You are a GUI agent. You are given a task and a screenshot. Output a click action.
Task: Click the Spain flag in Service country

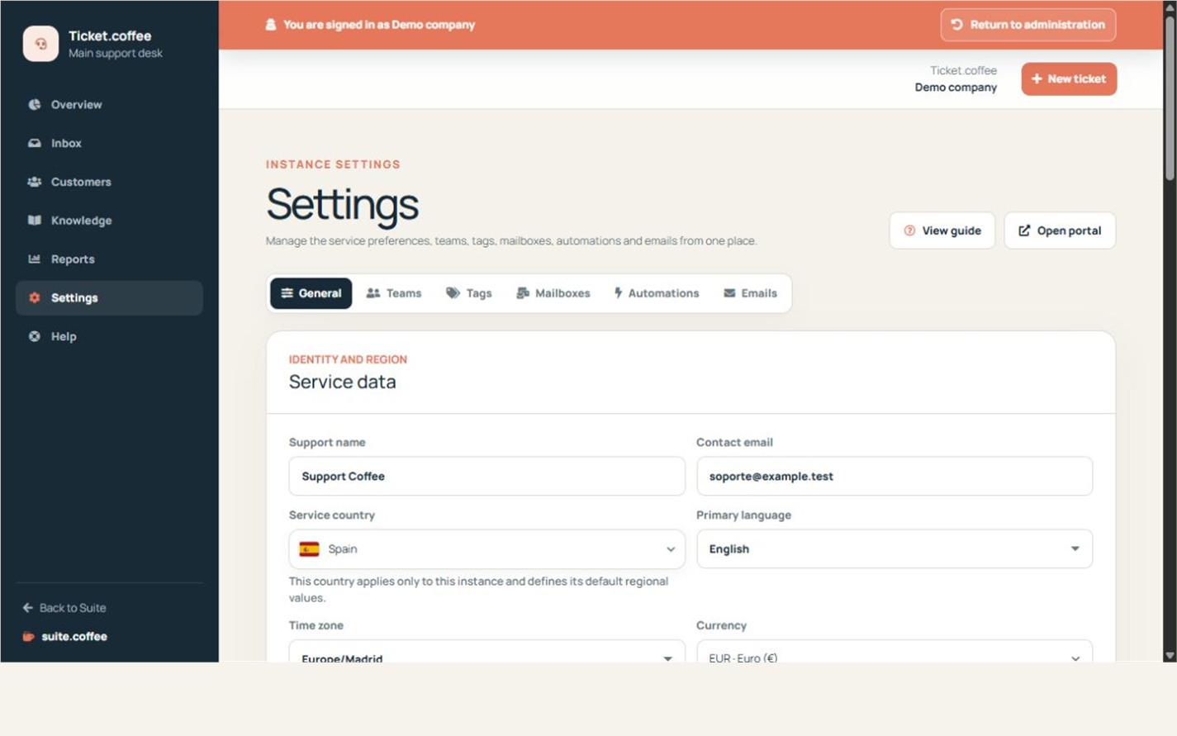pos(310,549)
